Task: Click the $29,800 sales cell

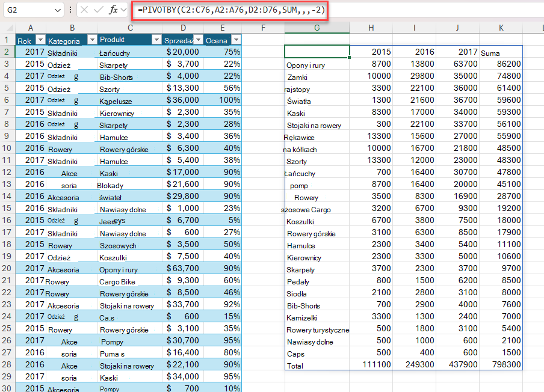Action: click(182, 196)
